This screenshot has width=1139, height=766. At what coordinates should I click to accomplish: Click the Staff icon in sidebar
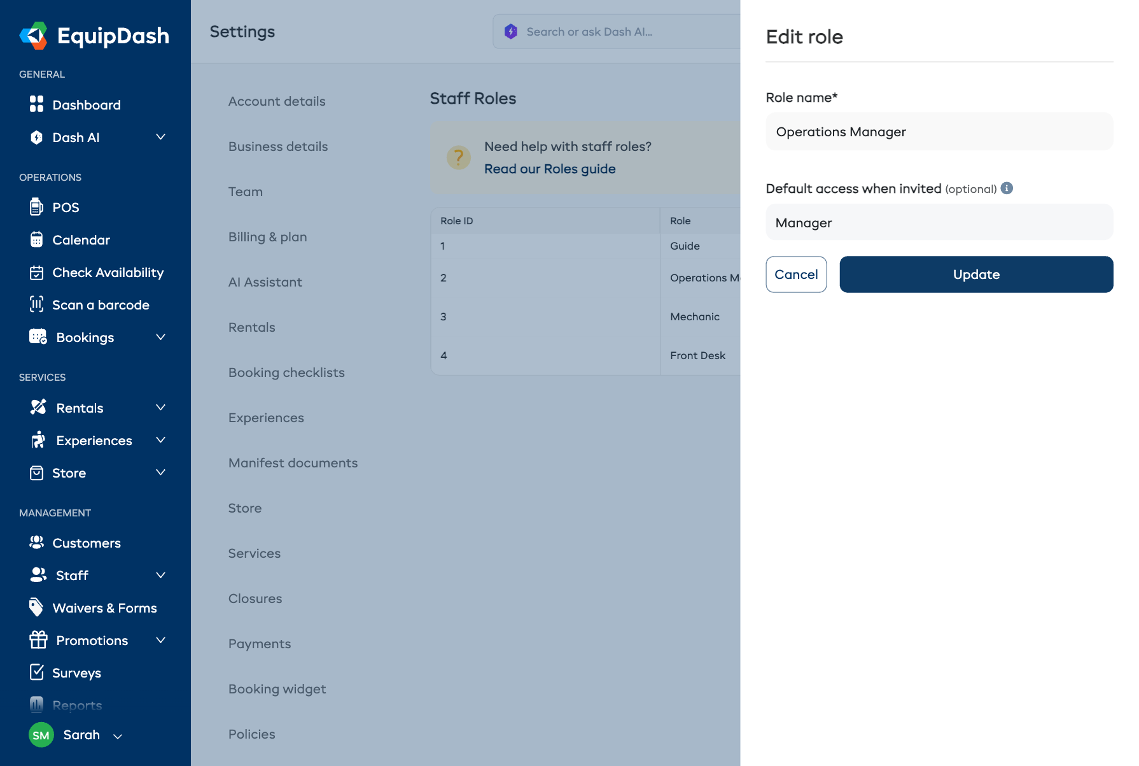coord(38,575)
